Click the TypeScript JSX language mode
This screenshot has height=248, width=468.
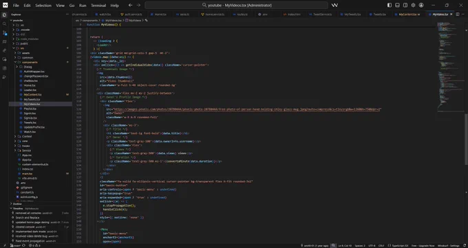(400, 246)
